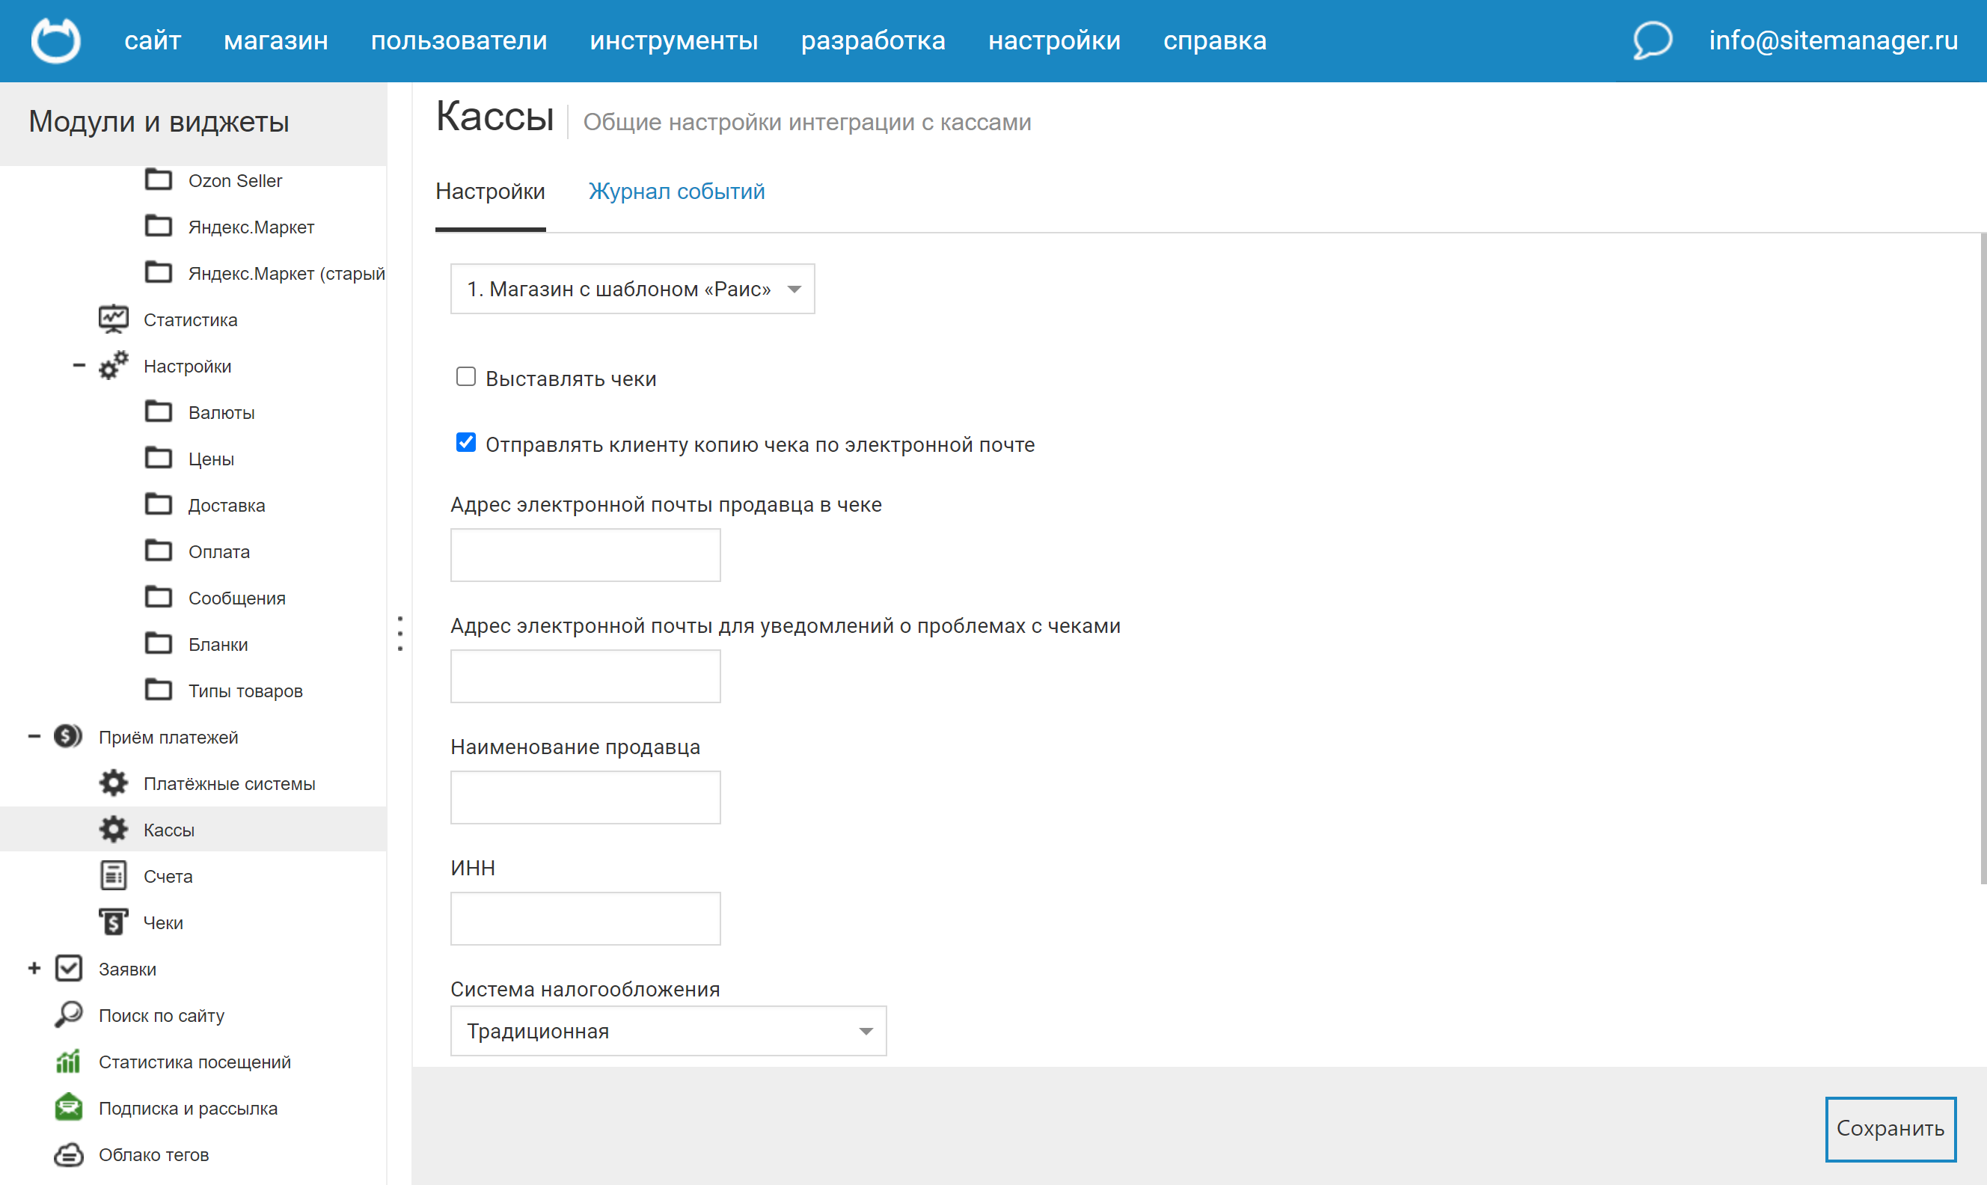Click the Настройки gear icon in sidebar
This screenshot has width=1987, height=1185.
(x=112, y=365)
